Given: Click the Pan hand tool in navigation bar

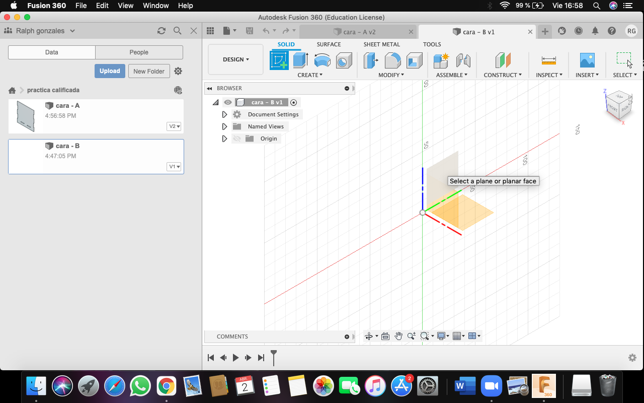Looking at the screenshot, I should (398, 336).
